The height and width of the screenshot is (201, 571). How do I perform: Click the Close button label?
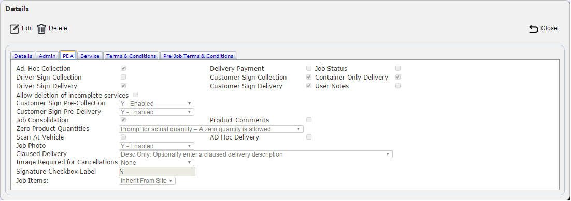click(549, 28)
